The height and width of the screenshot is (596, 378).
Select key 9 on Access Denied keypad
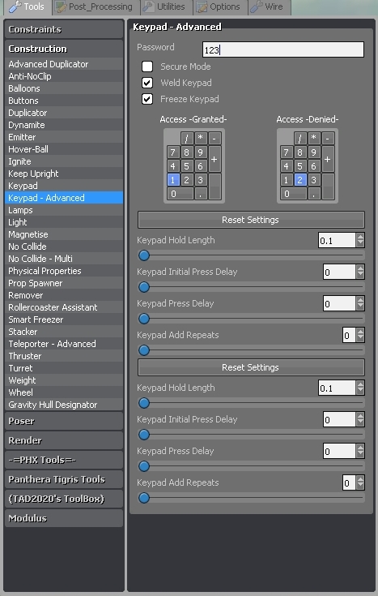313,152
